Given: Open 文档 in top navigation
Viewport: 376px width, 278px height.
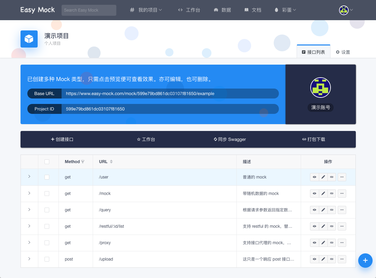Looking at the screenshot, I should pyautogui.click(x=253, y=10).
